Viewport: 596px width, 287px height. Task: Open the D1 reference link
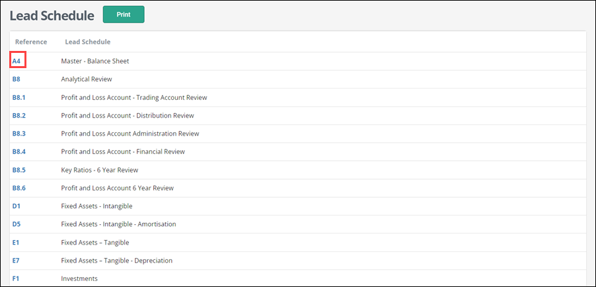point(16,206)
